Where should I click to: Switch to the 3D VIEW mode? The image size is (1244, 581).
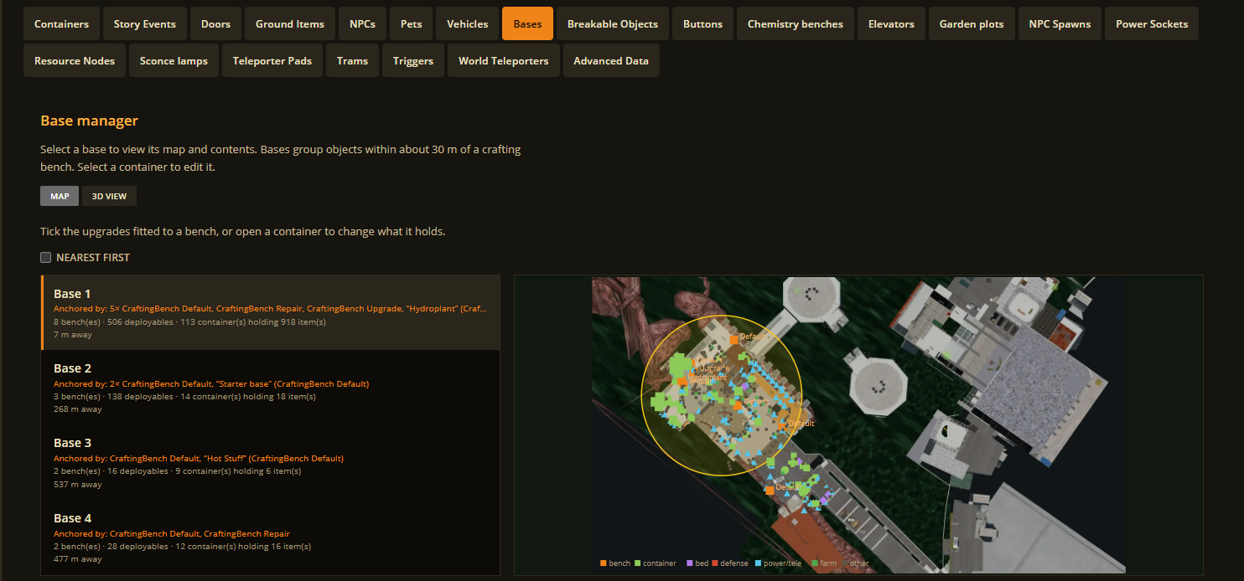point(109,196)
